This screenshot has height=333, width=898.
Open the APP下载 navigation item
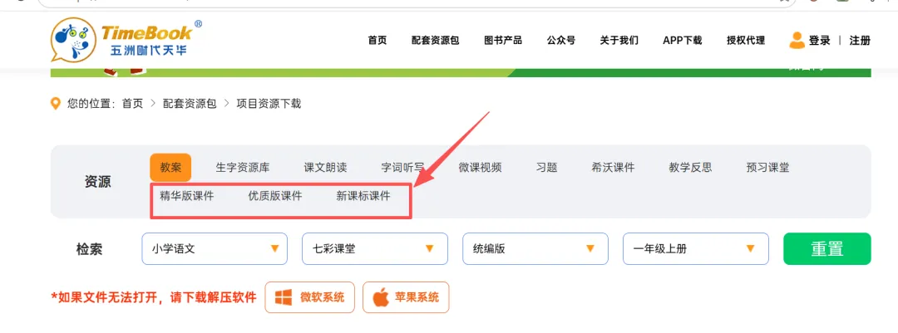tap(682, 40)
